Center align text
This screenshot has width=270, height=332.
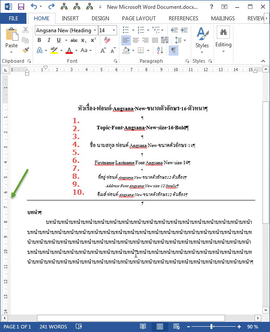(136, 40)
